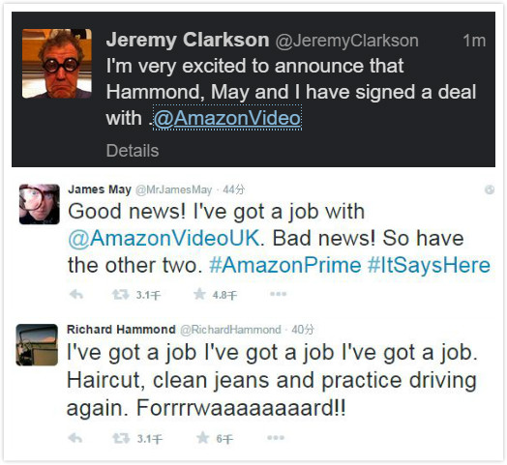This screenshot has height=465, width=507.
Task: Reply to James May's tweet
Action: pos(76,295)
